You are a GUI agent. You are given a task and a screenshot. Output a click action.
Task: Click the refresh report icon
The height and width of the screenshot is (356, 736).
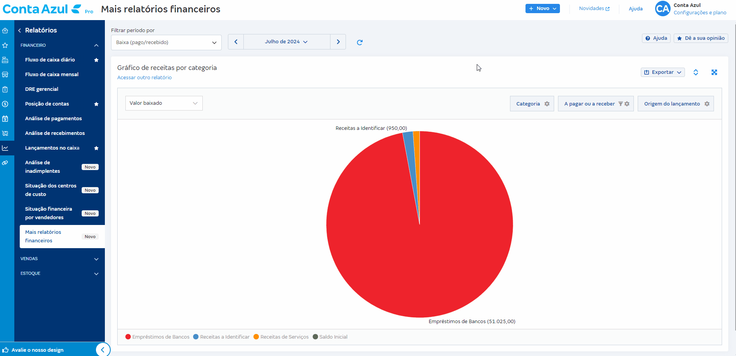click(359, 43)
